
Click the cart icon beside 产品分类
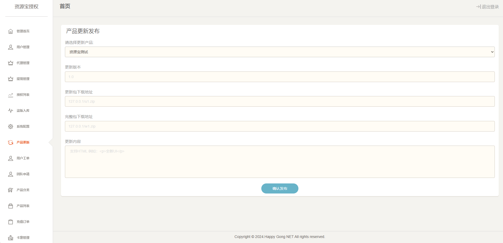(11, 190)
